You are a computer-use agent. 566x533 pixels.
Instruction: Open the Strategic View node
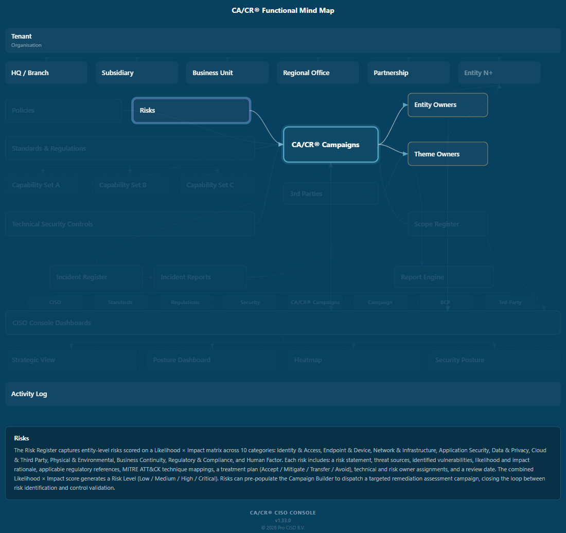pos(71,360)
